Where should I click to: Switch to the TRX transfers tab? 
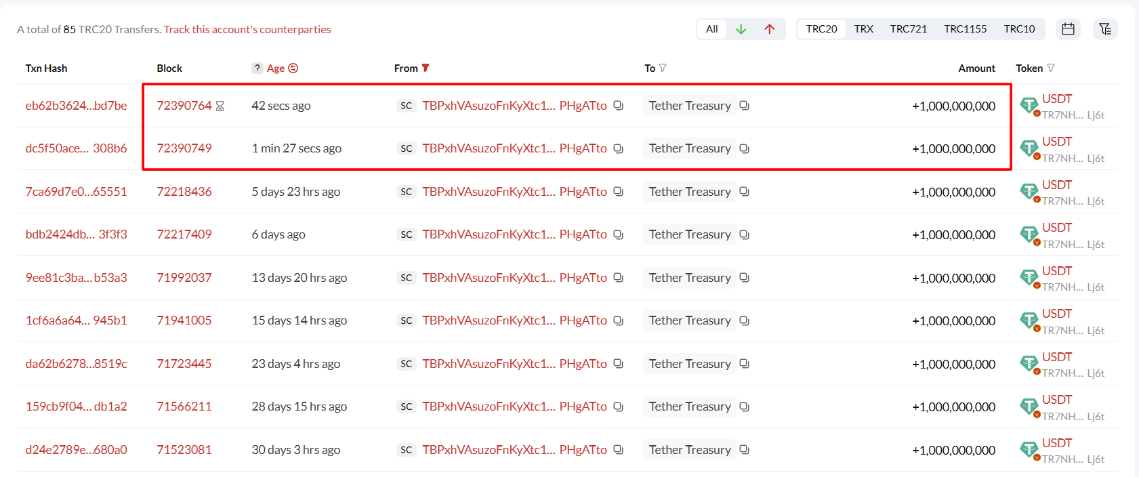coord(863,29)
